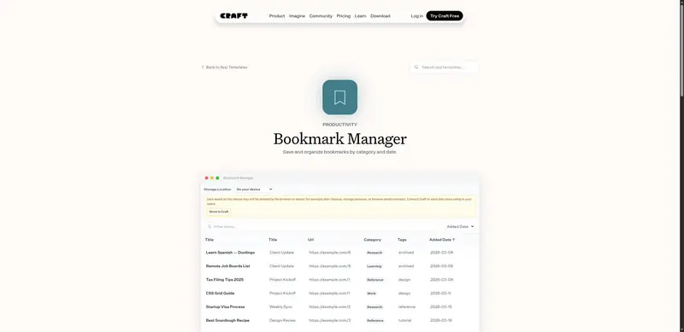Go back to App Templates
Image resolution: width=684 pixels, height=332 pixels.
pyautogui.click(x=224, y=67)
